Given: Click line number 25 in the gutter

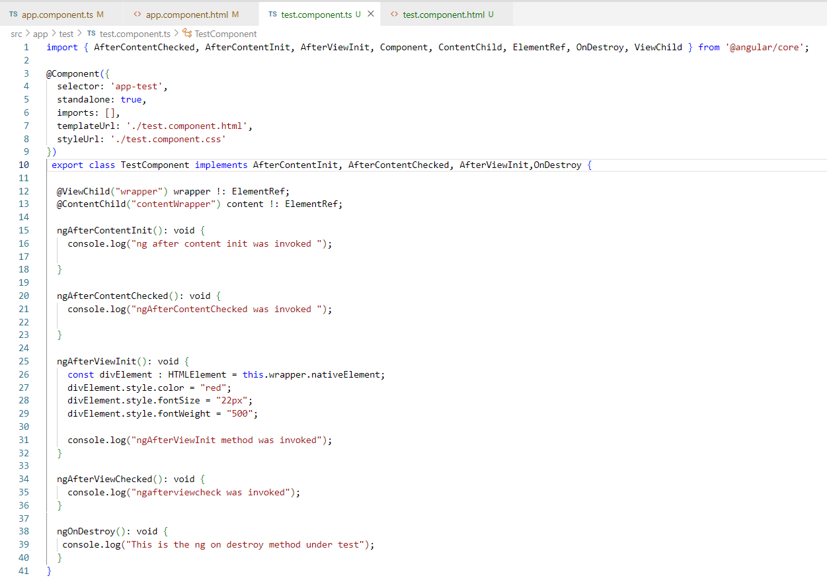Looking at the screenshot, I should click(24, 361).
